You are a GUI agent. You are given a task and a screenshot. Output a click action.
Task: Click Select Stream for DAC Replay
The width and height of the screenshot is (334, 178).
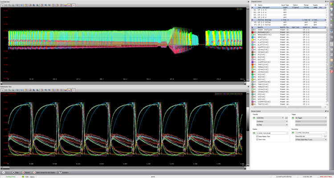tap(45, 173)
